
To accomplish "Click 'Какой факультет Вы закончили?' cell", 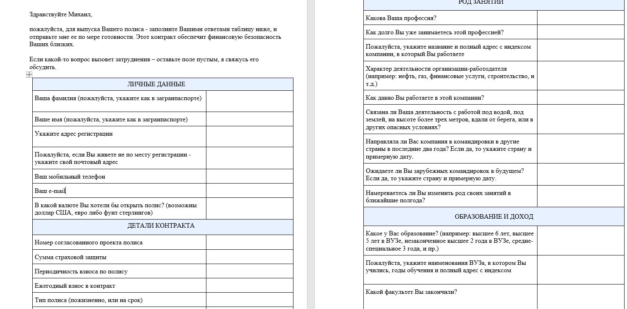I will pyautogui.click(x=450, y=297).
